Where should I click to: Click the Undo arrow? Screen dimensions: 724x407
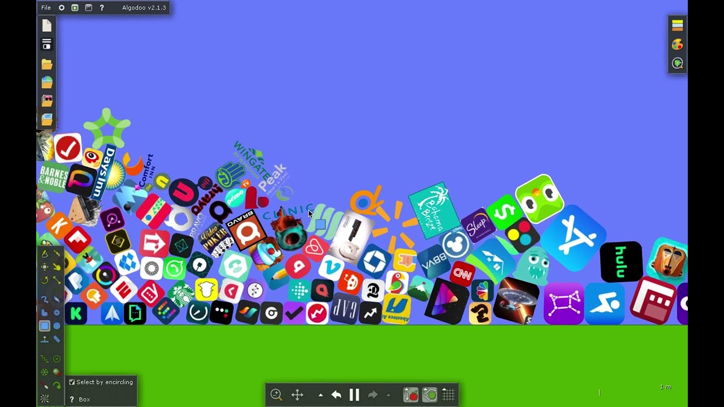coord(337,395)
